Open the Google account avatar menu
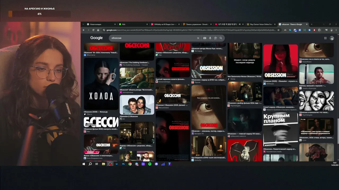This screenshot has width=339, height=190. point(332,38)
